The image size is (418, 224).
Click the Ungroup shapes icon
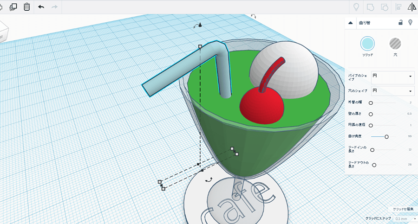(x=384, y=7)
